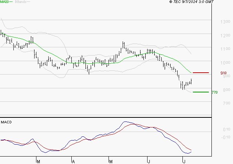233x164 pixels.
Task: Click the first J month marker
Action: coord(149,162)
